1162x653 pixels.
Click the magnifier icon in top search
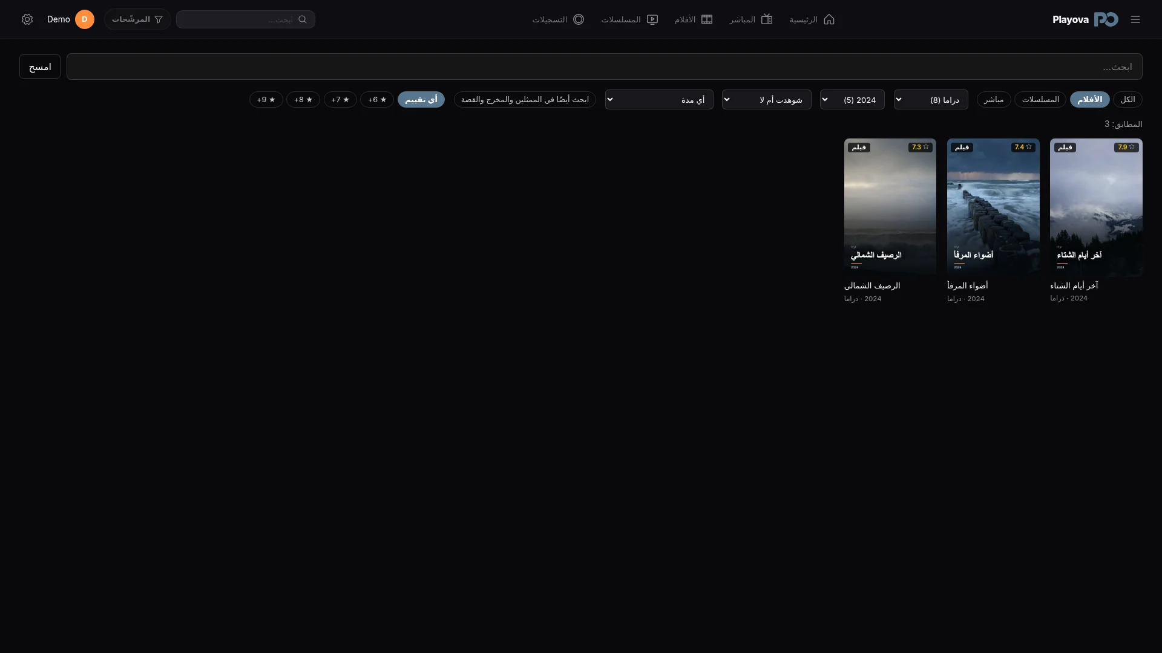[x=303, y=19]
